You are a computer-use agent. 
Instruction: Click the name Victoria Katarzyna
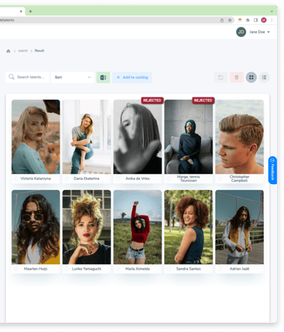click(35, 178)
